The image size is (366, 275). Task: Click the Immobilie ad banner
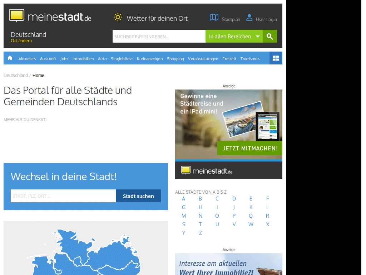point(229,264)
